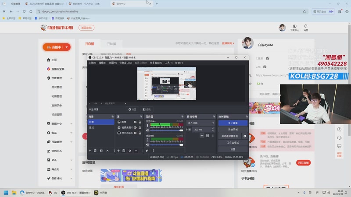Toggle lock on 图像 source

(140, 122)
